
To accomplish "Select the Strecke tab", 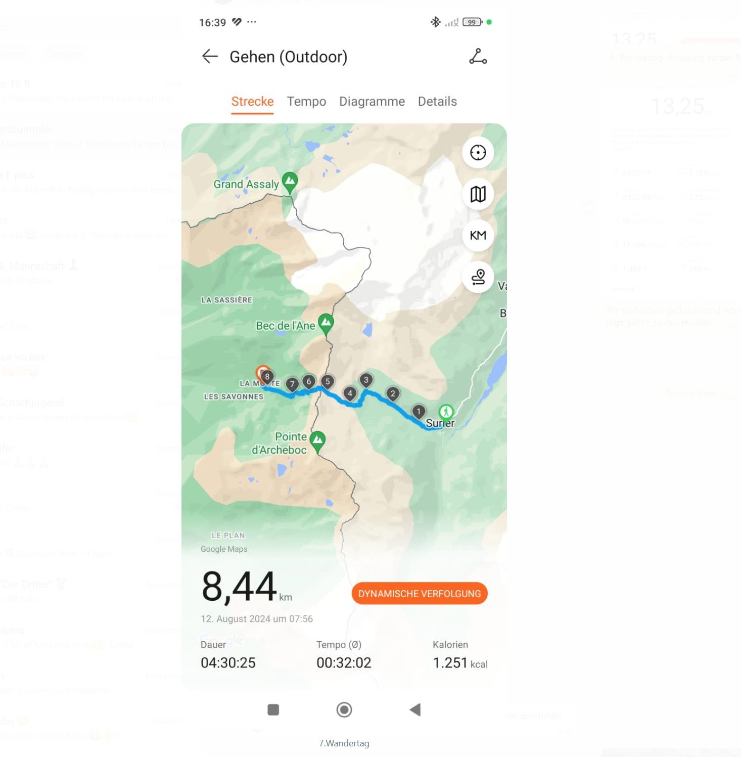I will coord(252,102).
